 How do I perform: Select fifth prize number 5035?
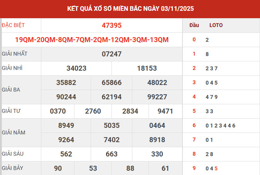coord(111,126)
